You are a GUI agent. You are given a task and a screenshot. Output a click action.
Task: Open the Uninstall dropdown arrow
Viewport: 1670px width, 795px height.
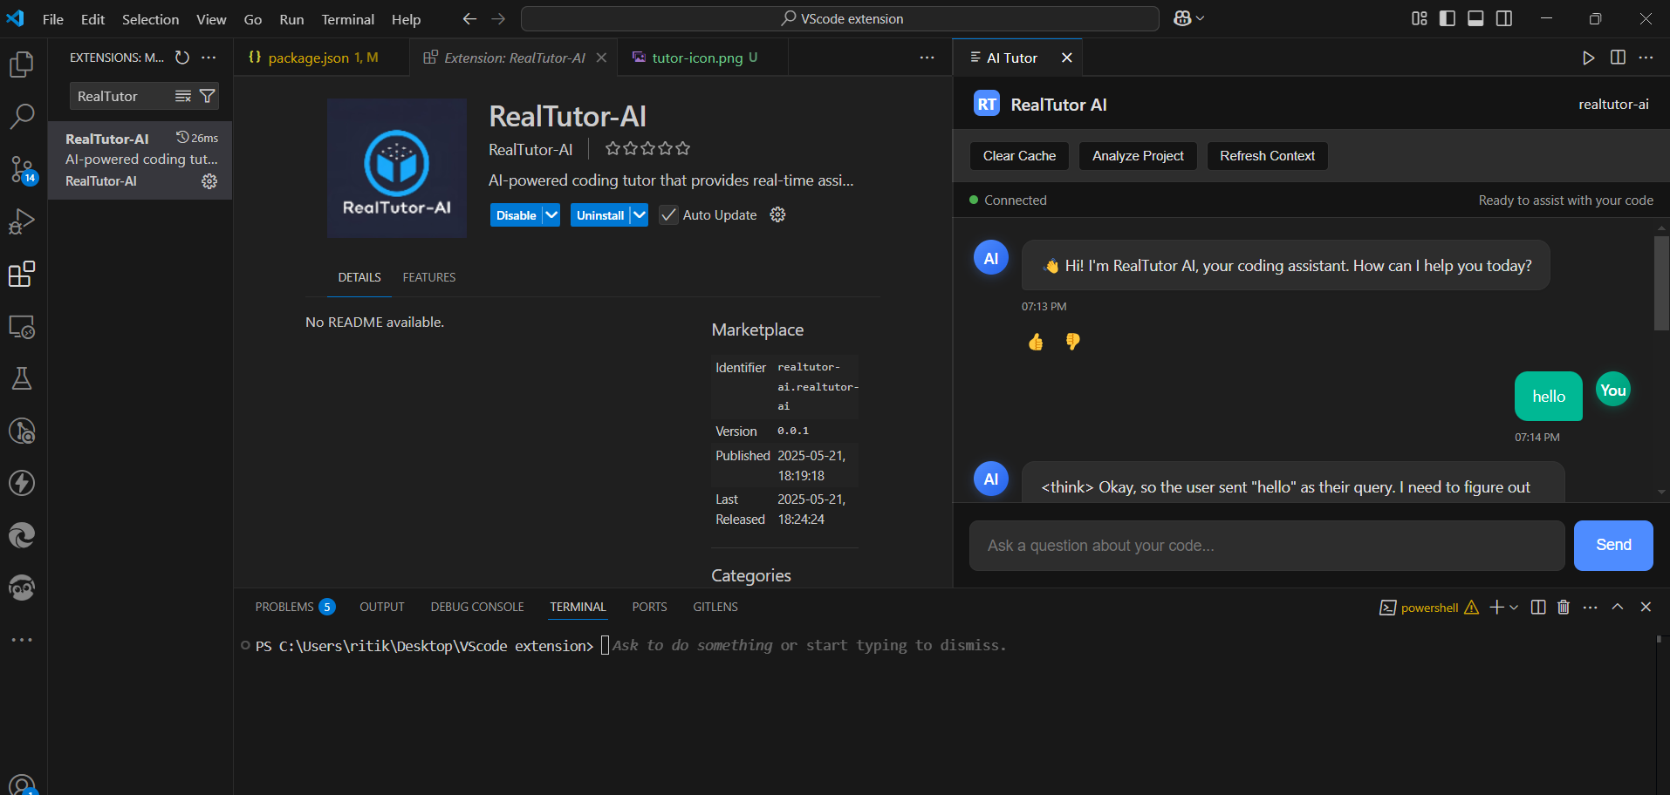pos(640,214)
